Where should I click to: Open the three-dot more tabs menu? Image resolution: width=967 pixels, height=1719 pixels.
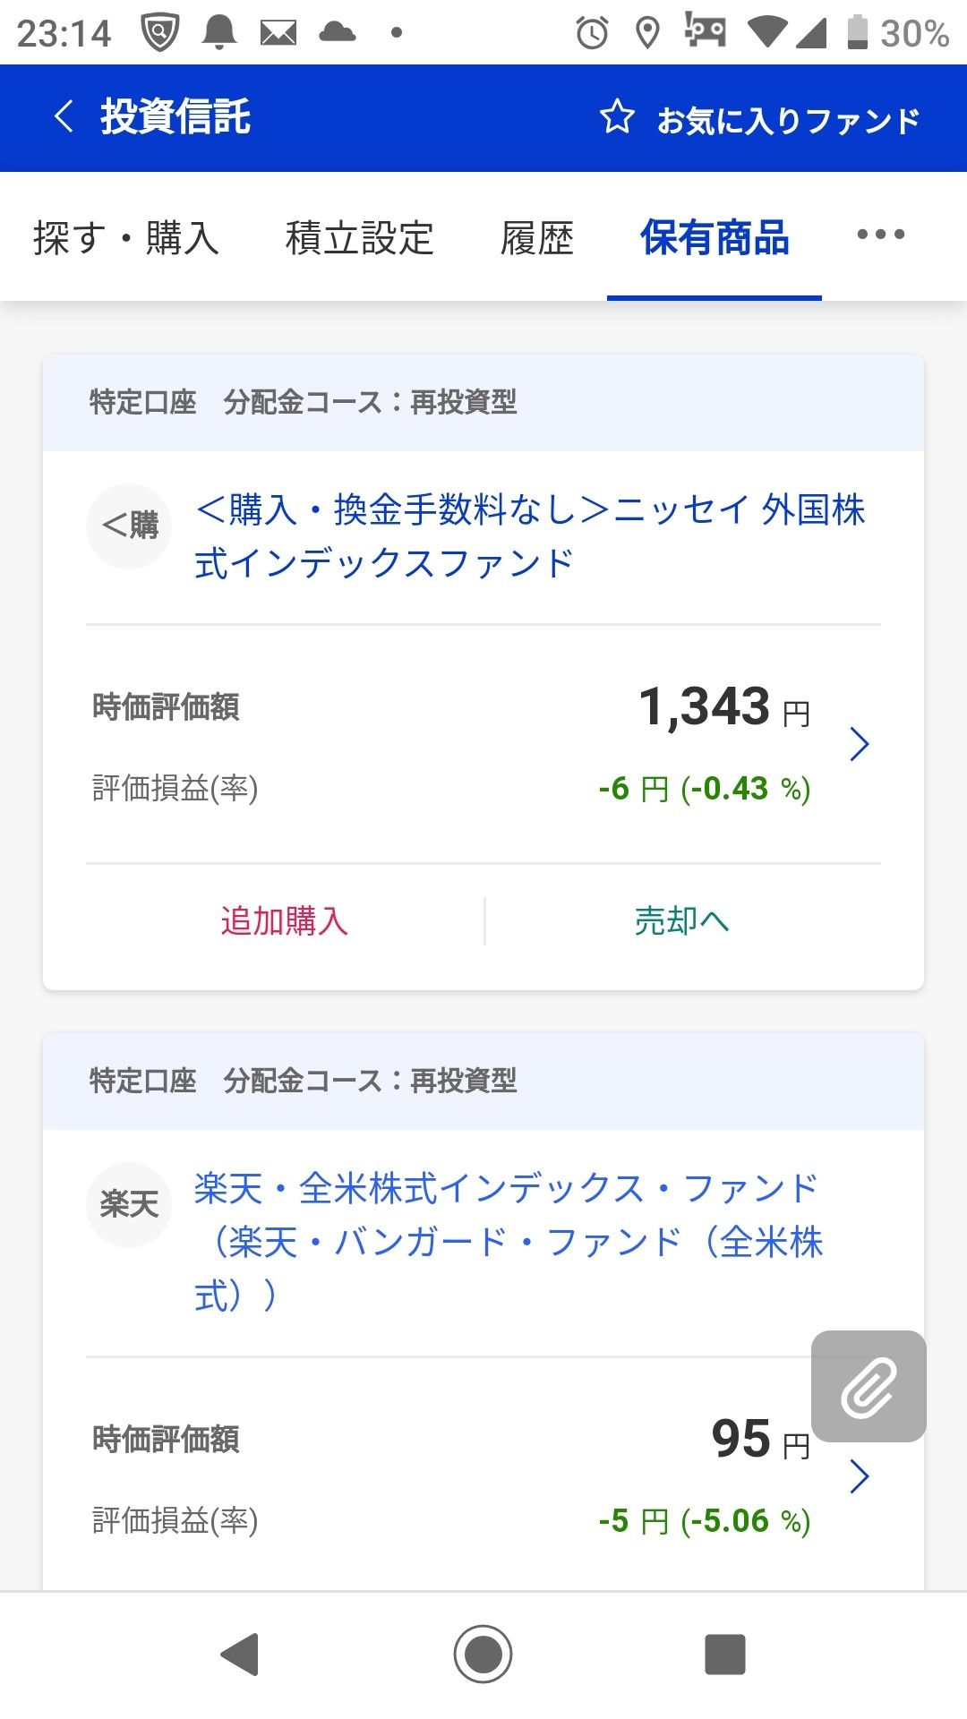pos(880,235)
